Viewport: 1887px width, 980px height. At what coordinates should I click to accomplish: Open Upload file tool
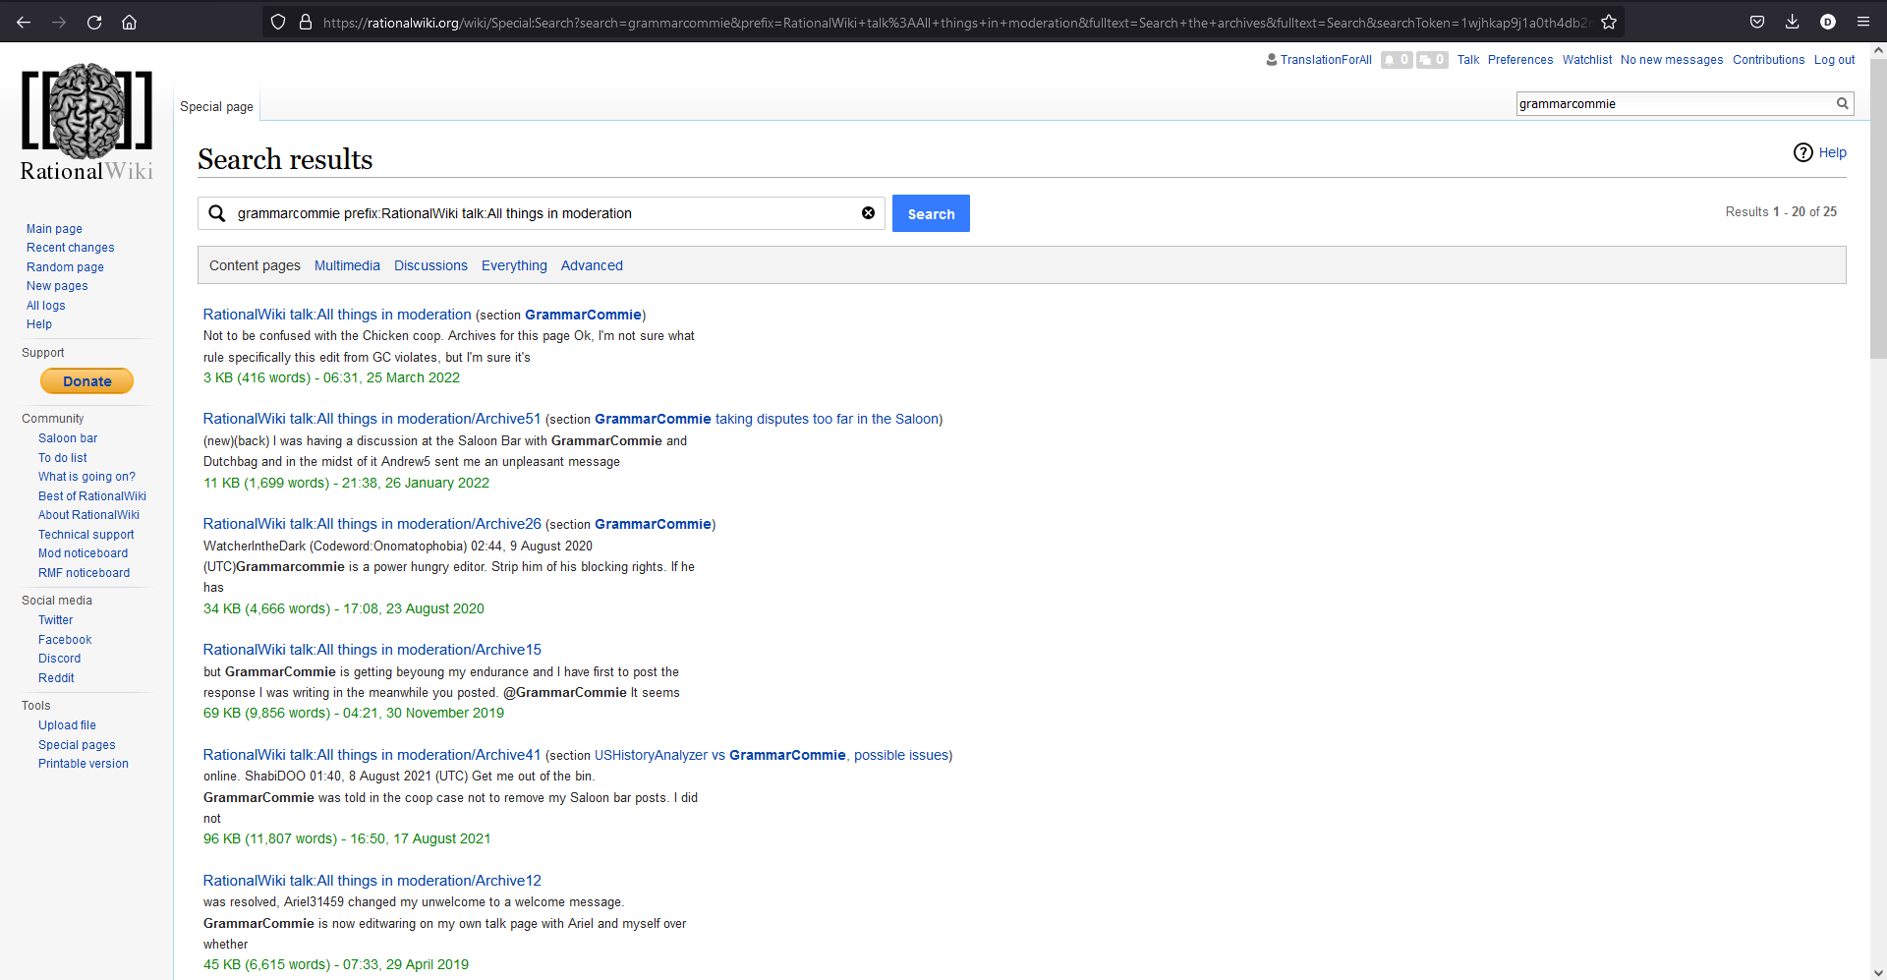[67, 725]
